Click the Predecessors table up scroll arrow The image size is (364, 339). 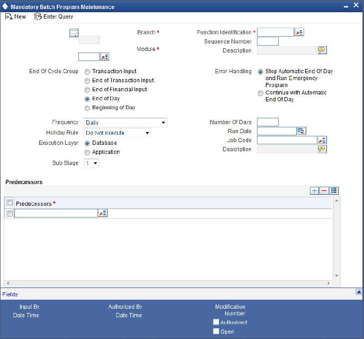coord(336,201)
